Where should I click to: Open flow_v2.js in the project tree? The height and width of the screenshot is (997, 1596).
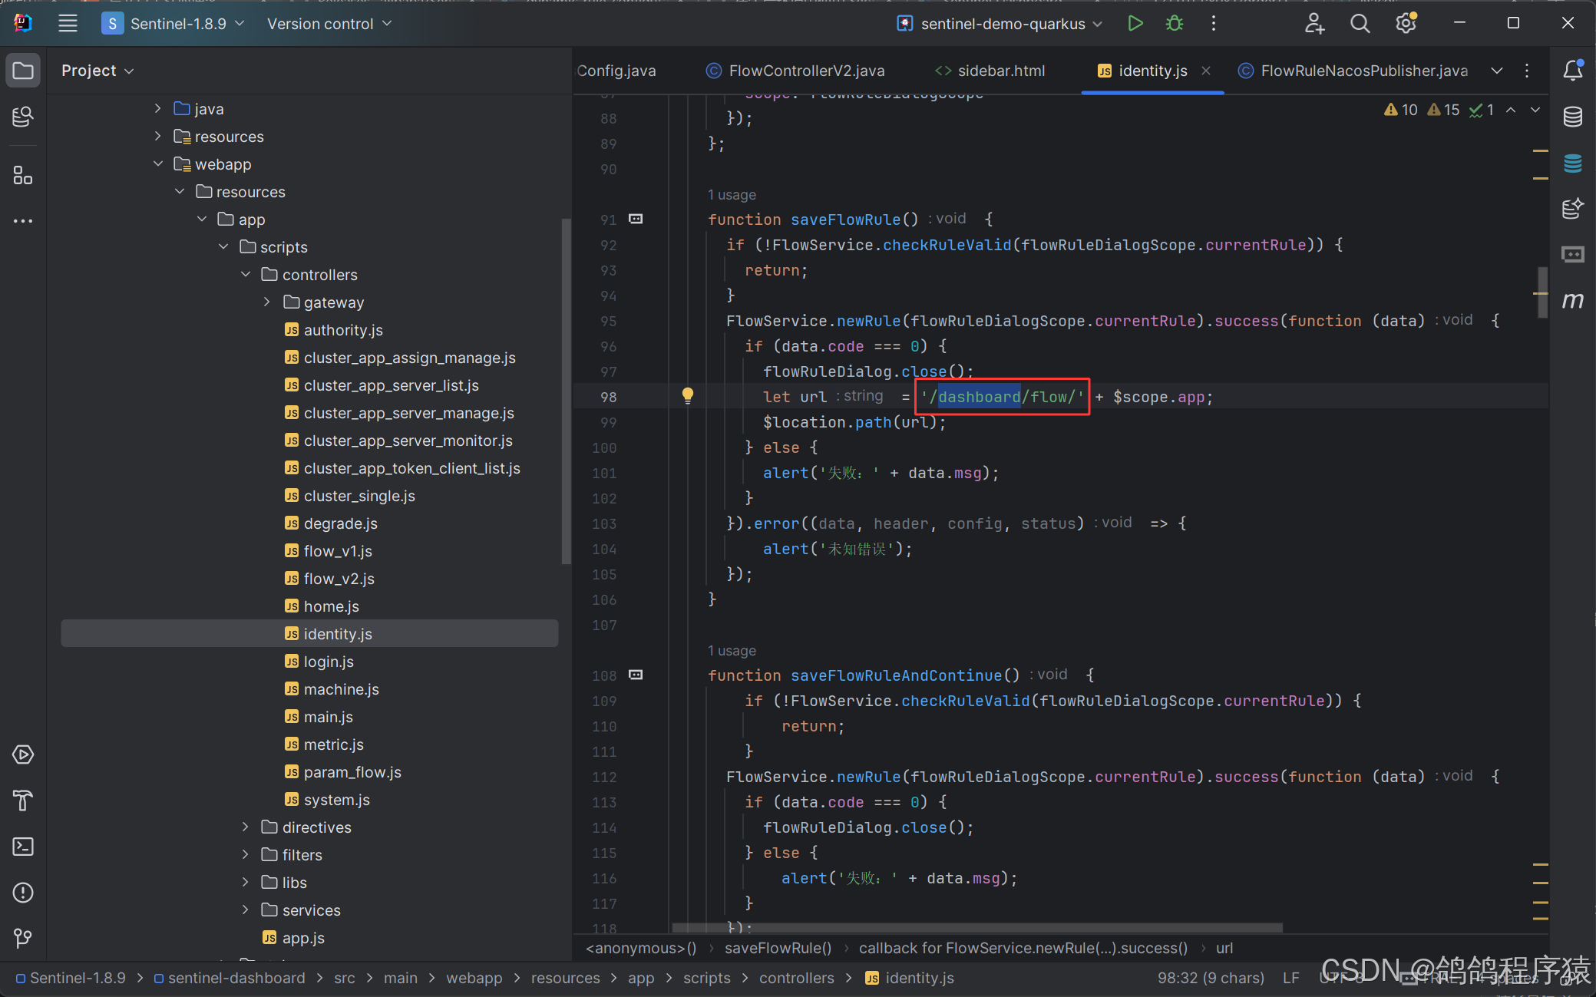tap(339, 579)
